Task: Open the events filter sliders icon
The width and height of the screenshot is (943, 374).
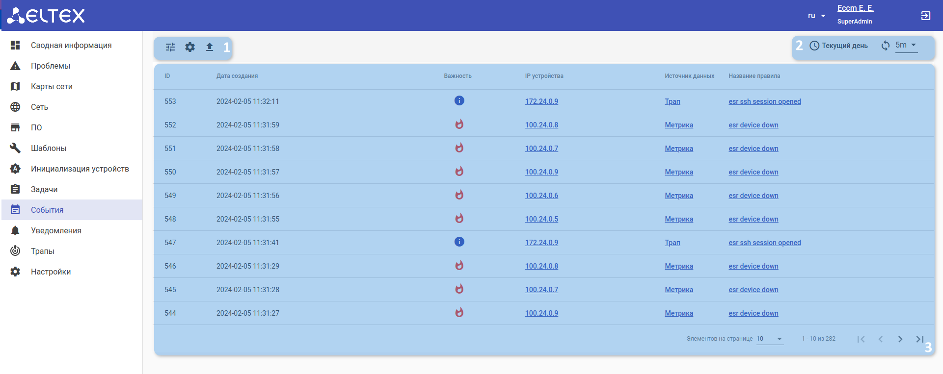Action: click(170, 47)
